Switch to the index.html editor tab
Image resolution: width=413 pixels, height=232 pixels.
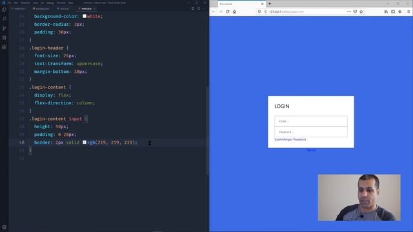click(x=19, y=8)
